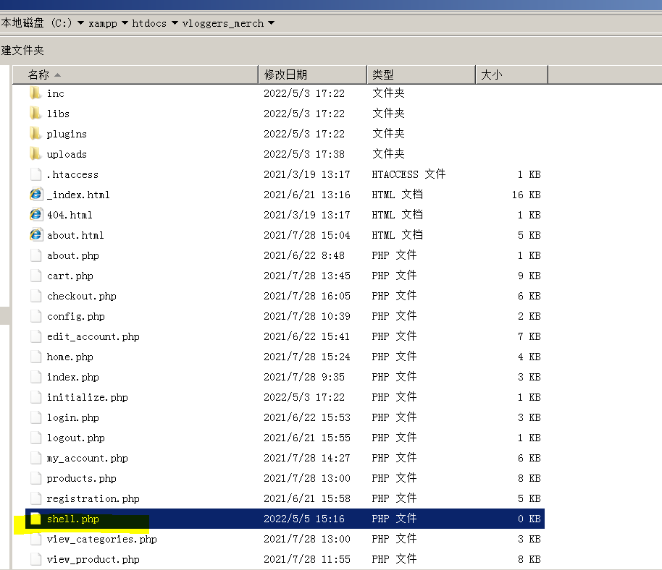662x570 pixels.
Task: Select the my_account.php file icon
Action: [x=36, y=457]
